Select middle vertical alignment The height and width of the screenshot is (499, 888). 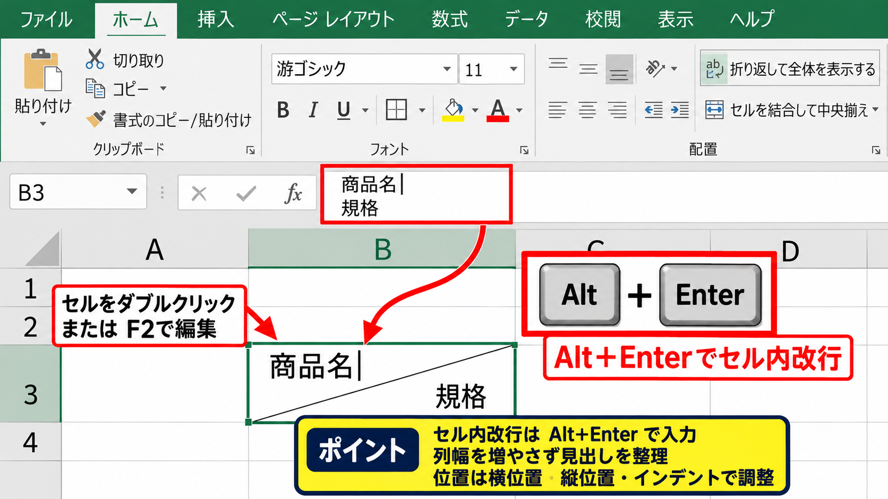tap(588, 69)
